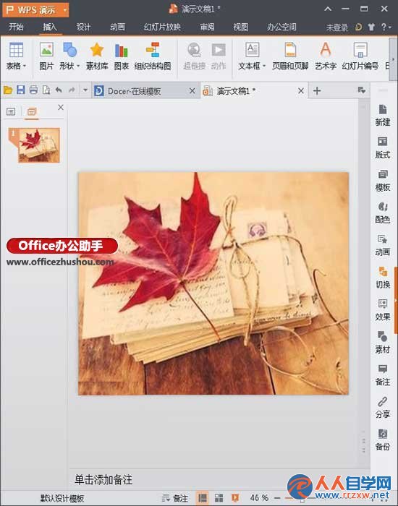398x506 pixels.
Task: Insert 组织结构图 organization chart
Action: [153, 56]
